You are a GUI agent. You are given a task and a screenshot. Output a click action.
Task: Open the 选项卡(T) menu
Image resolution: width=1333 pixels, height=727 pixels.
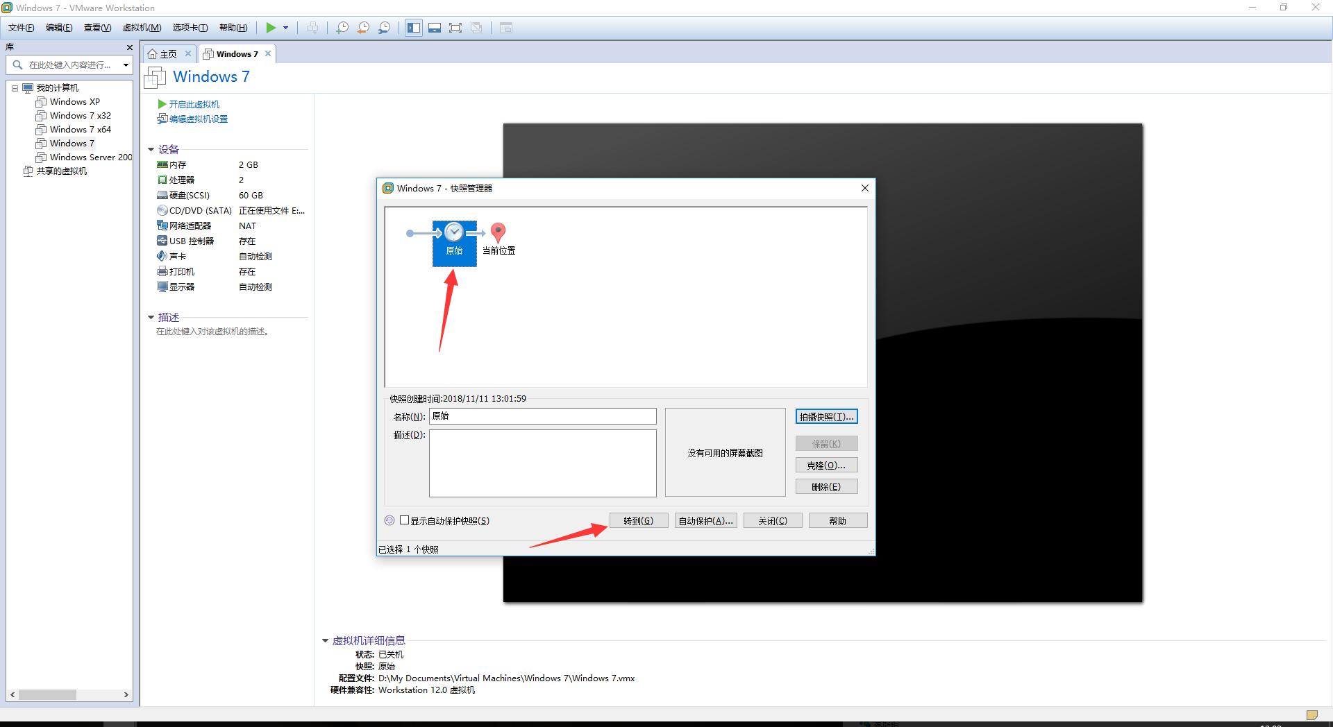click(x=190, y=28)
